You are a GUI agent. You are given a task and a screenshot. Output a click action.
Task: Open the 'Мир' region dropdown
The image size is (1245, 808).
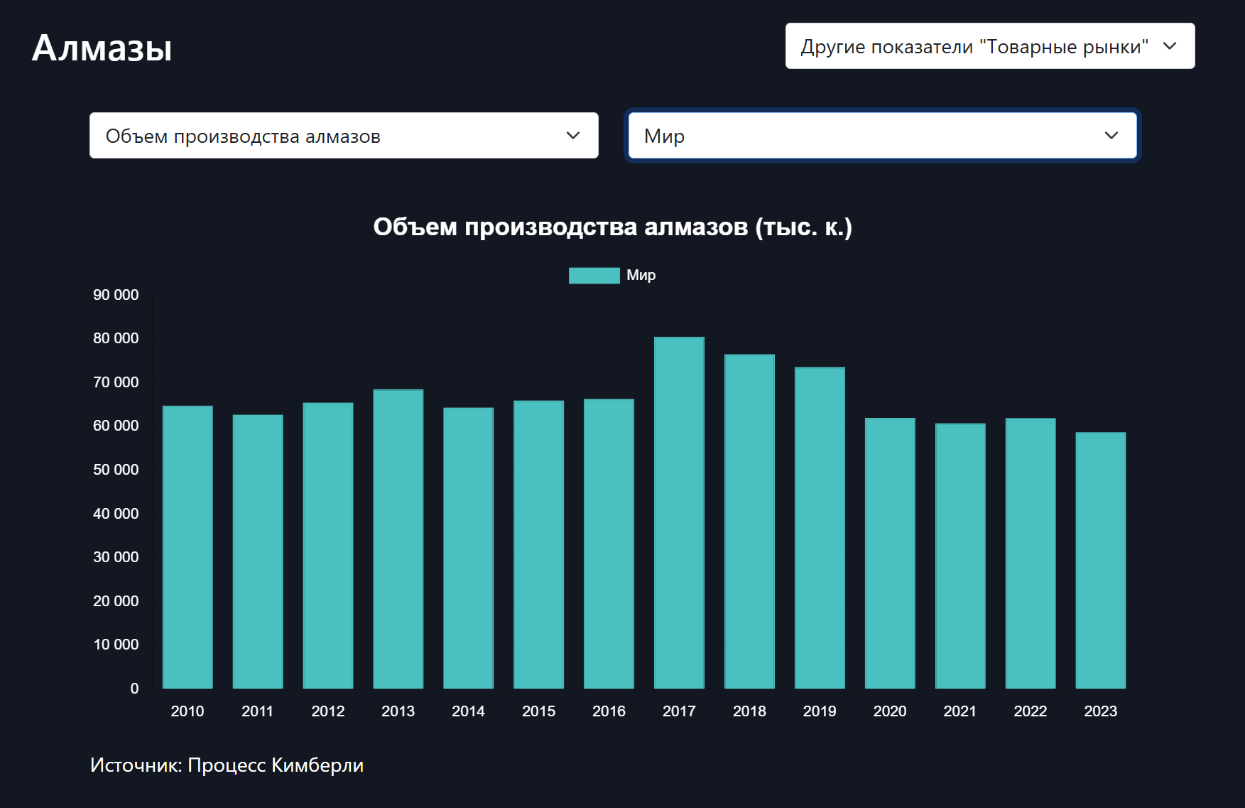pos(882,136)
